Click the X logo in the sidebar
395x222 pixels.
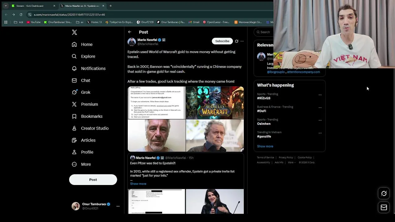(x=74, y=32)
